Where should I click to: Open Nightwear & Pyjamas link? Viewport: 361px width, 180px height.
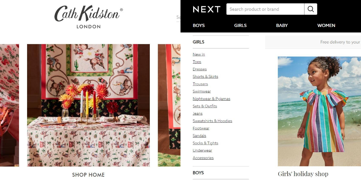point(211,99)
